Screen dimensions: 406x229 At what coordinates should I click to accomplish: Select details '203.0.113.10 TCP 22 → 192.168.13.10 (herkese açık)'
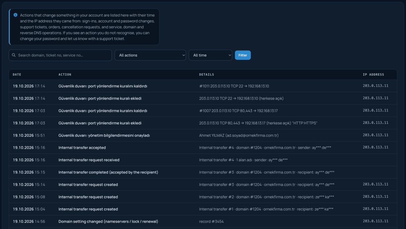coord(241,98)
